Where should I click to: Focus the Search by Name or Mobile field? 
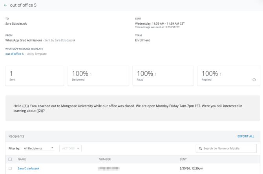point(229,149)
